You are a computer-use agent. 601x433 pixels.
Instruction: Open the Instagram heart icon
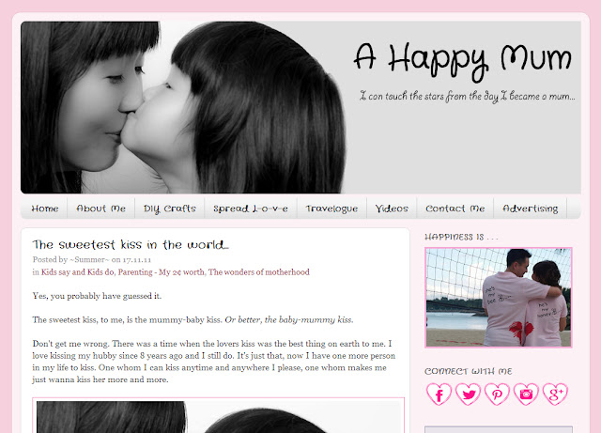[526, 394]
